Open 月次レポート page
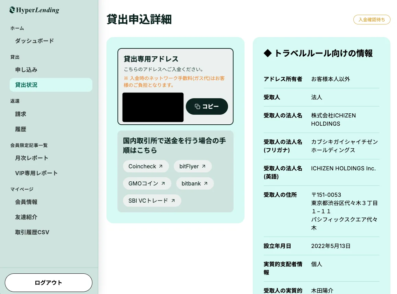Screen dimensions: 397x294 pos(32,158)
